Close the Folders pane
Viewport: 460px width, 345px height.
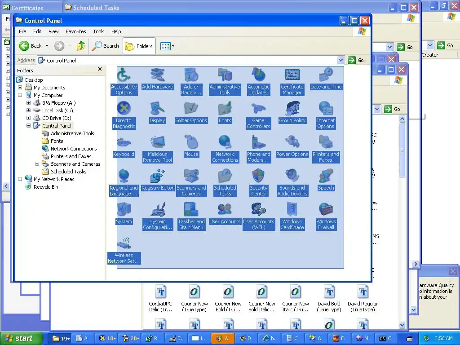tap(100, 69)
